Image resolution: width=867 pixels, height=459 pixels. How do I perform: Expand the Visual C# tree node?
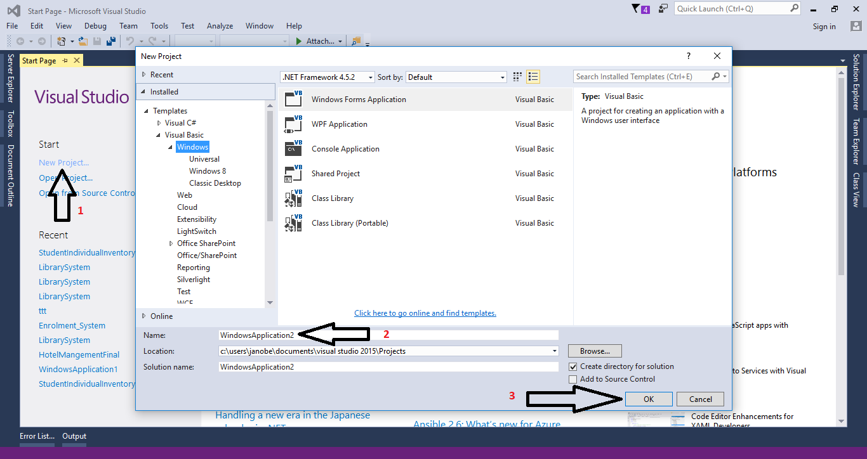(x=159, y=123)
